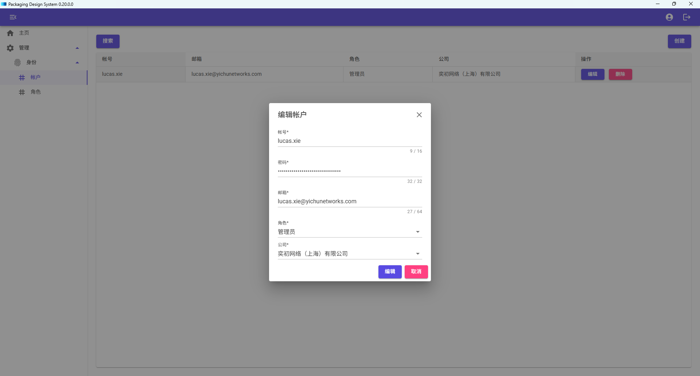Screen dimensions: 700x376
Task: Click the fingerprint icon beside 身份
Action: tap(17, 63)
